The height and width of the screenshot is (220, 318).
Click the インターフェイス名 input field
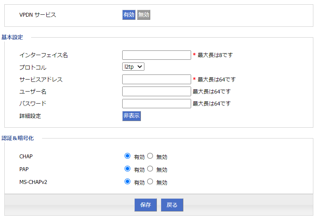pyautogui.click(x=156, y=55)
